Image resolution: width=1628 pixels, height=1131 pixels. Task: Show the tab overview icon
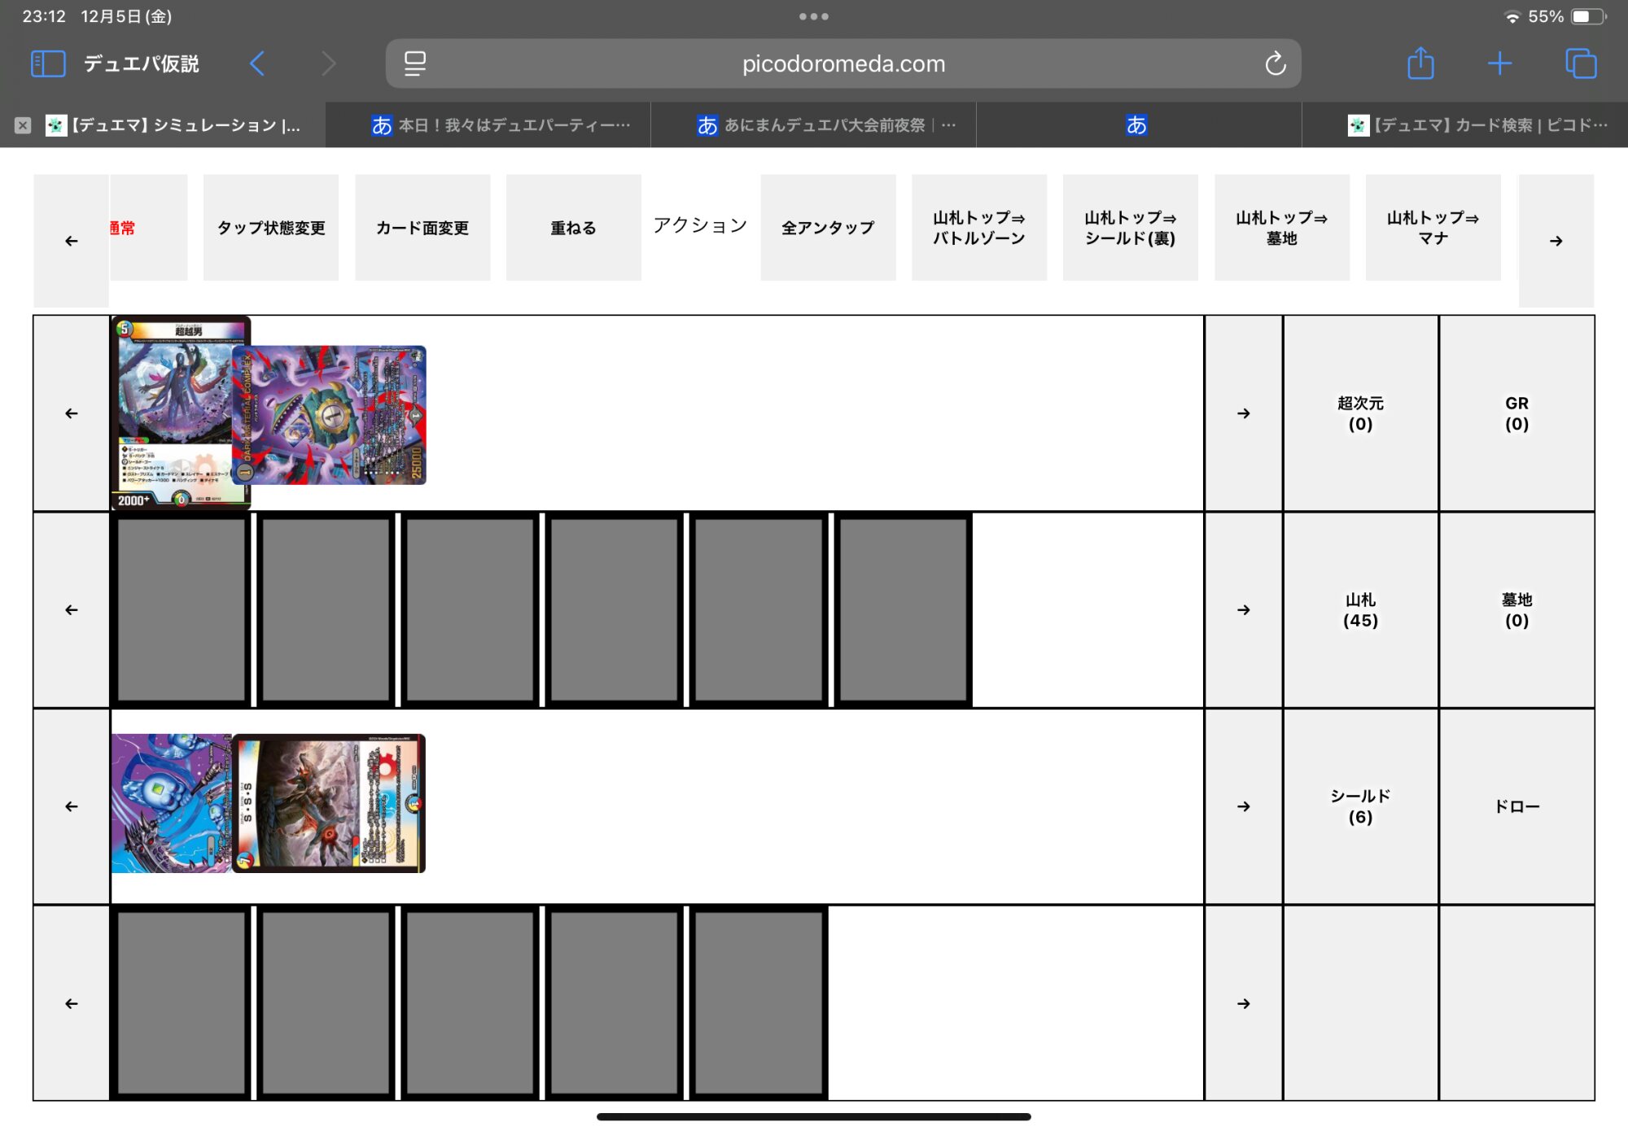1581,63
